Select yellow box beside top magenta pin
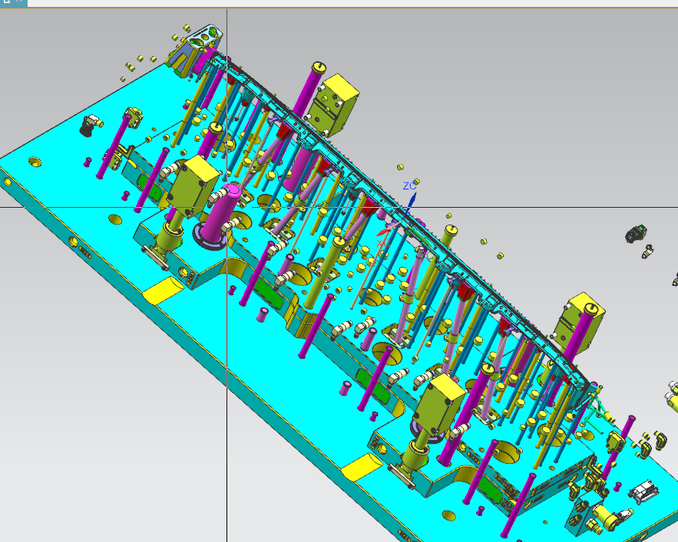678x542 pixels. [x=334, y=105]
